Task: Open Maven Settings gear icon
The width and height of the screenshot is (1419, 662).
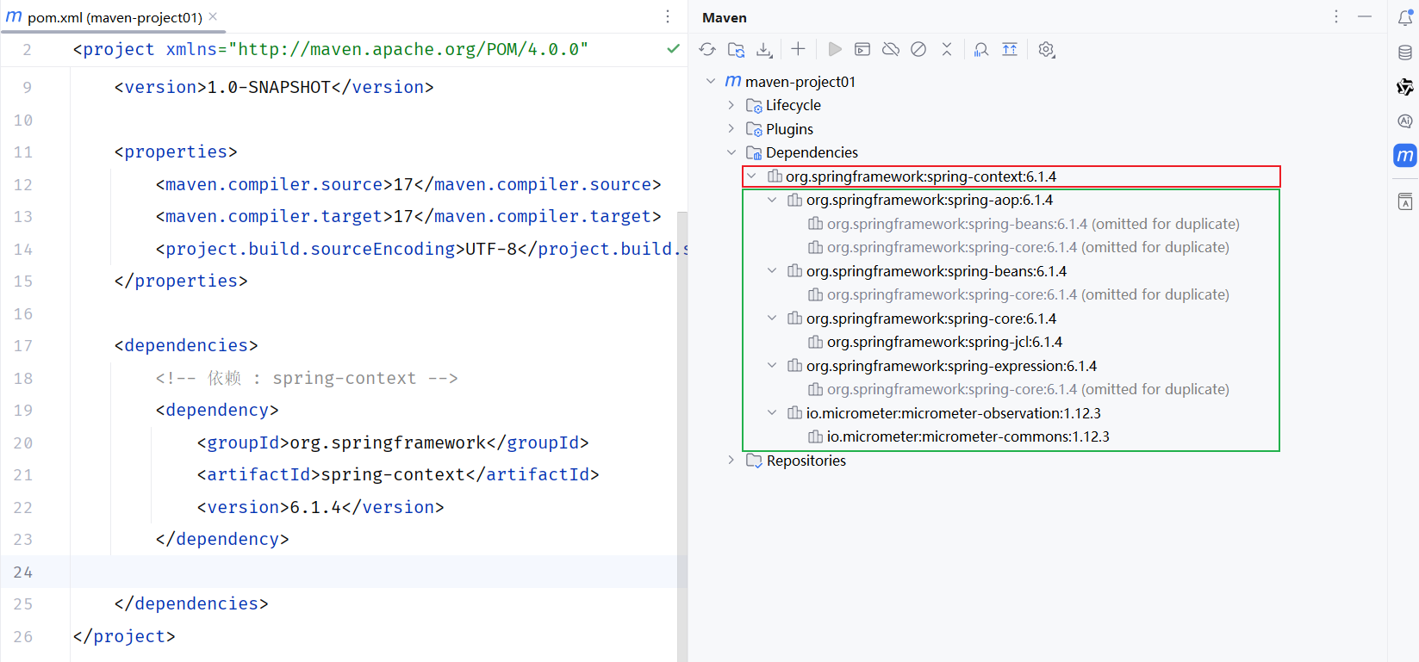Action: [x=1046, y=50]
